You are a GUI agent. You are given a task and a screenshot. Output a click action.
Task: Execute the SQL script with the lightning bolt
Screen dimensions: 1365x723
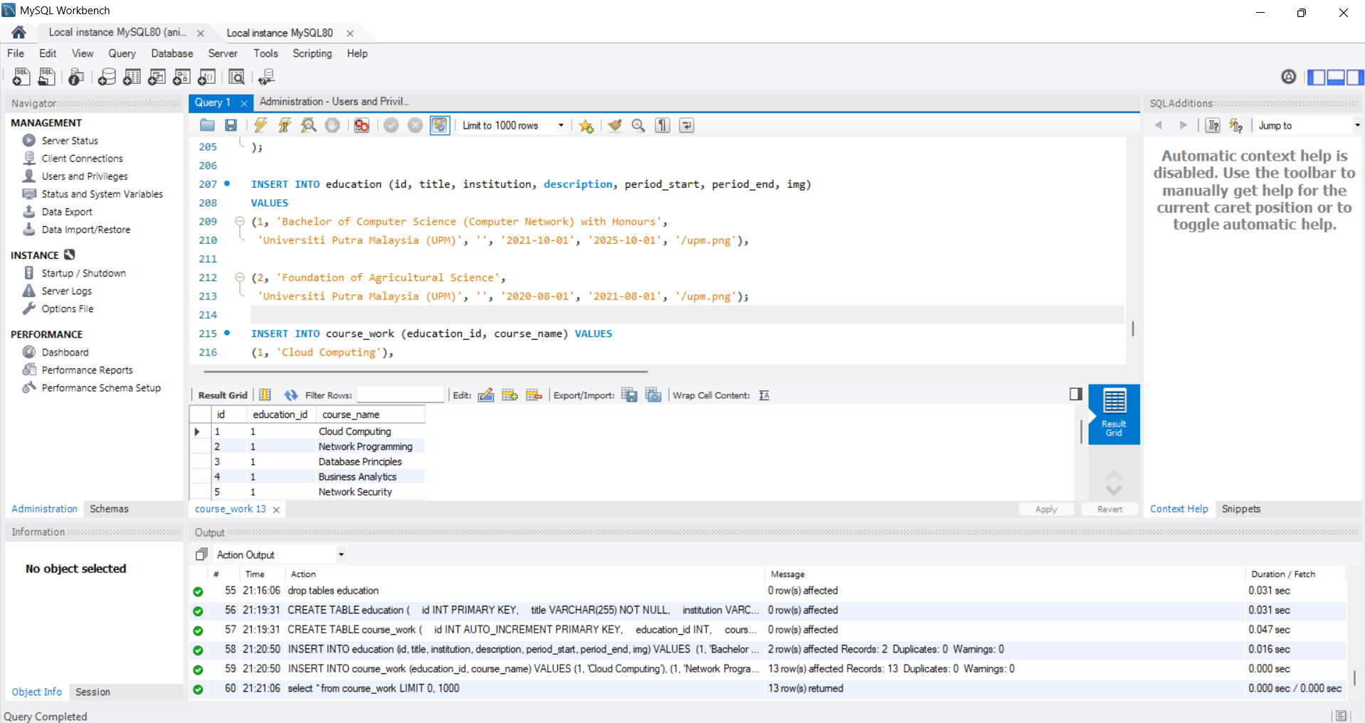pos(260,125)
